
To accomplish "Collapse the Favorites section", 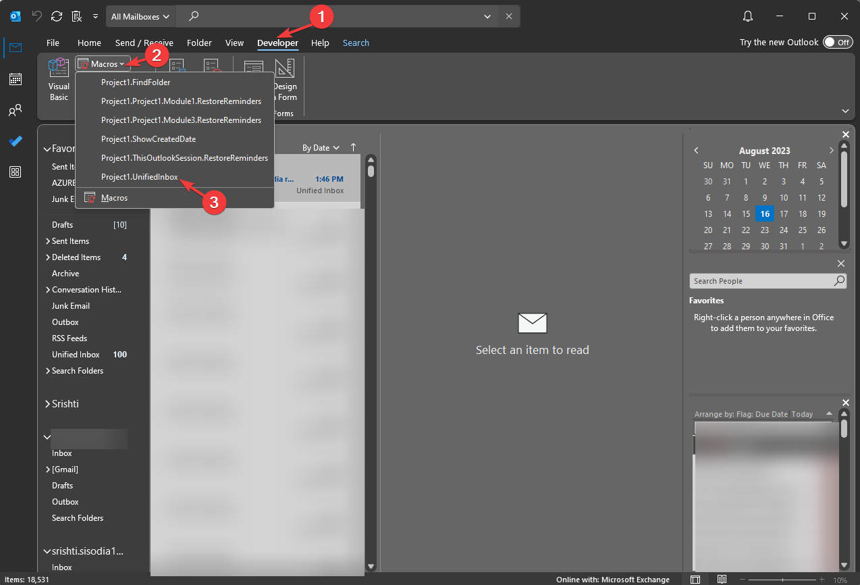I will coord(47,149).
